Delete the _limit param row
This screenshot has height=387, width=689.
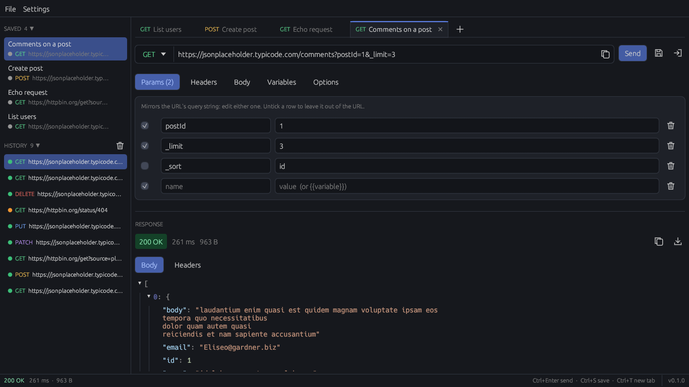click(x=671, y=146)
